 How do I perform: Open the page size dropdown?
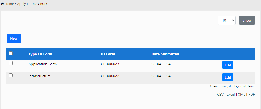tap(226, 20)
